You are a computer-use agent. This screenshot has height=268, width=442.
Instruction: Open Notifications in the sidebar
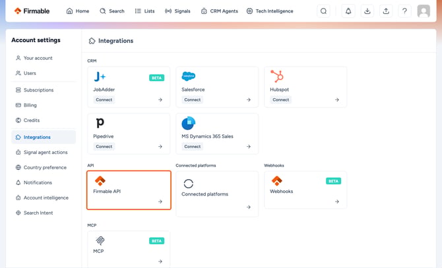click(44, 182)
